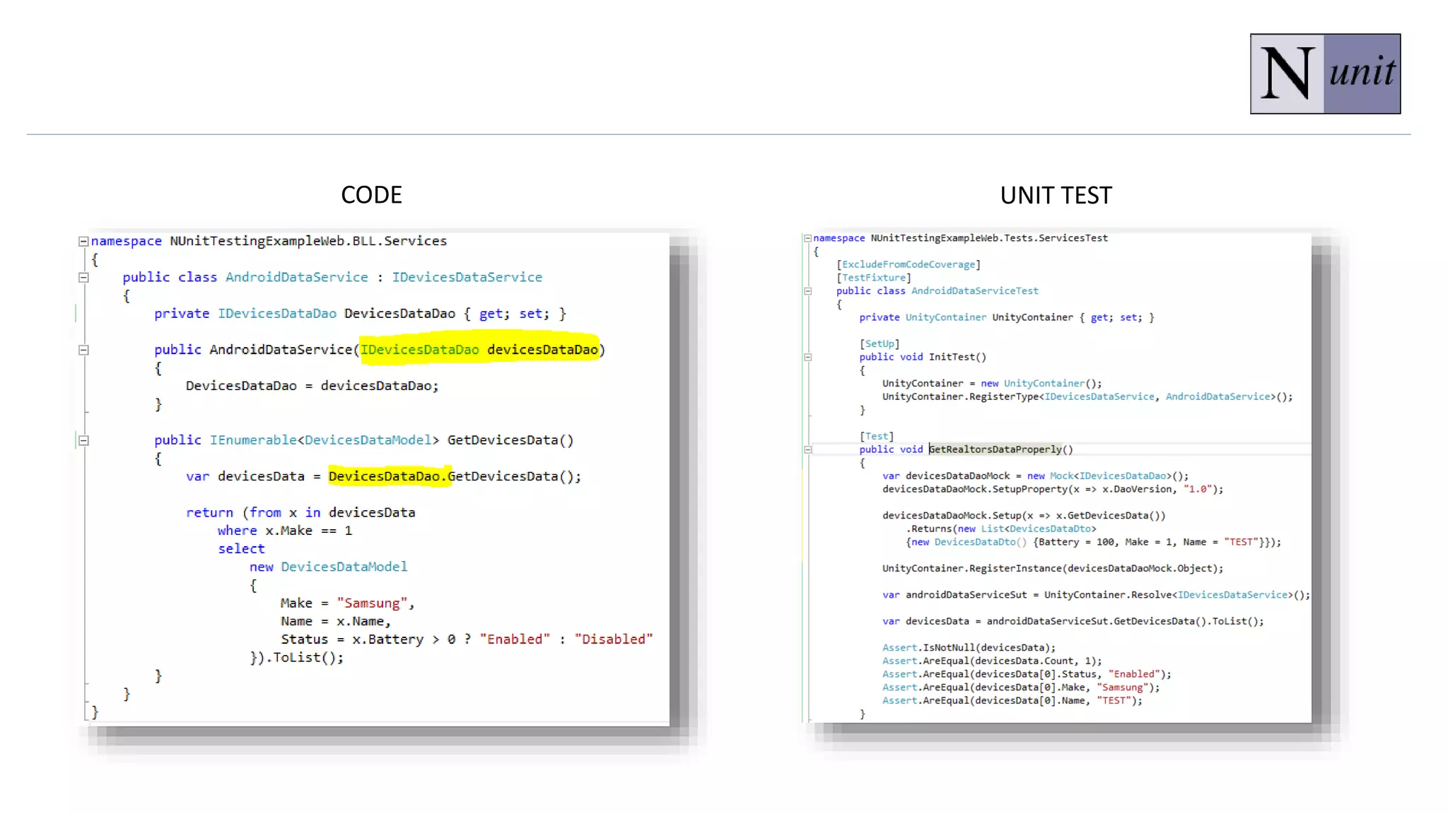Click the '[ExcludeFromCodeCoverage]' attribute

click(x=909, y=264)
